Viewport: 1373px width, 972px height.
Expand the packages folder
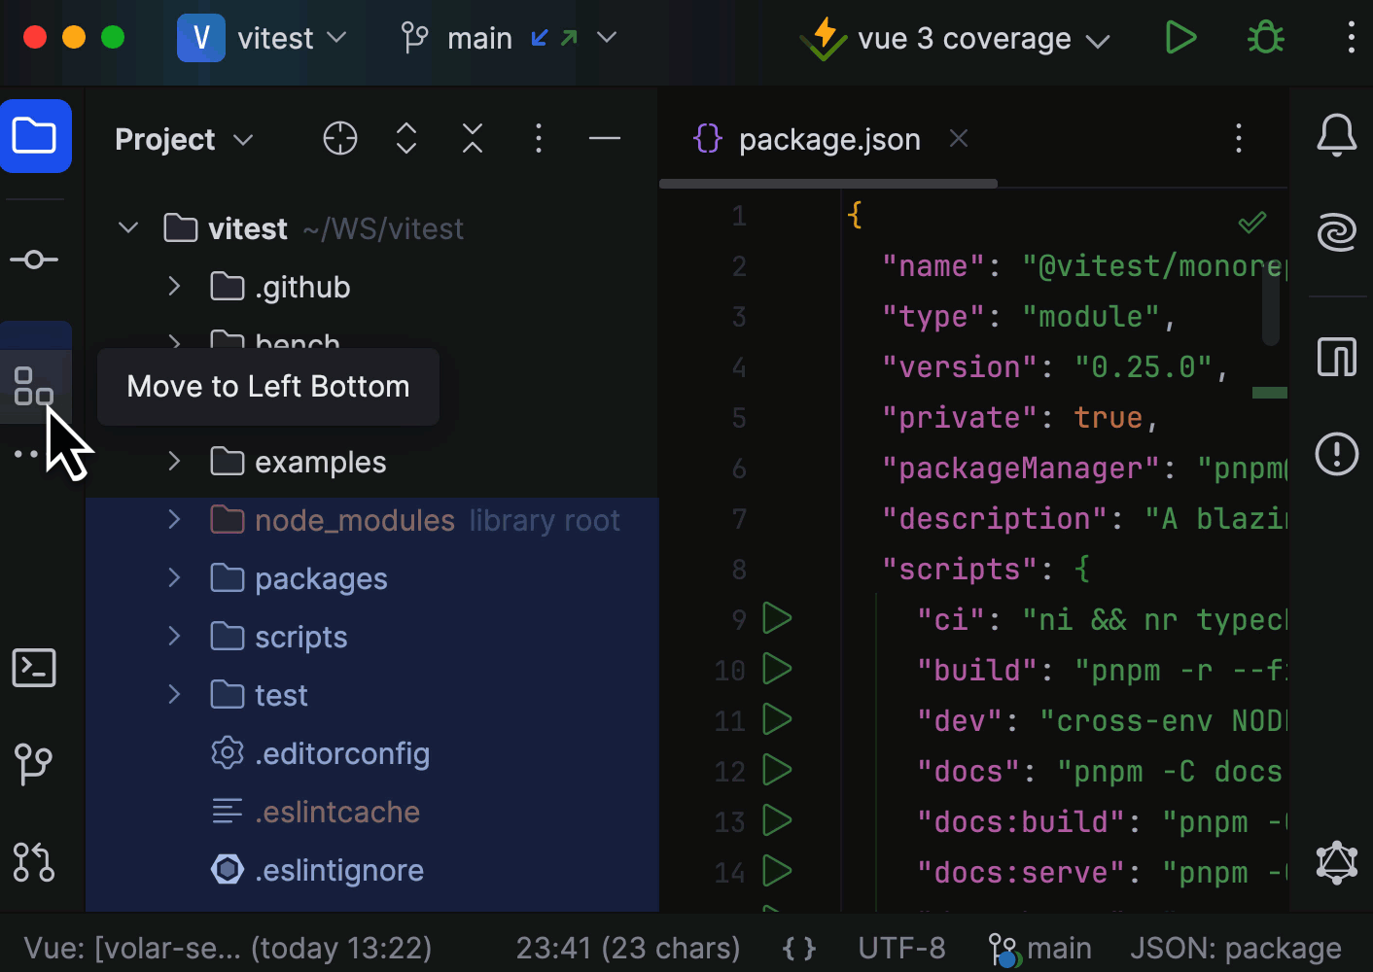point(175,578)
